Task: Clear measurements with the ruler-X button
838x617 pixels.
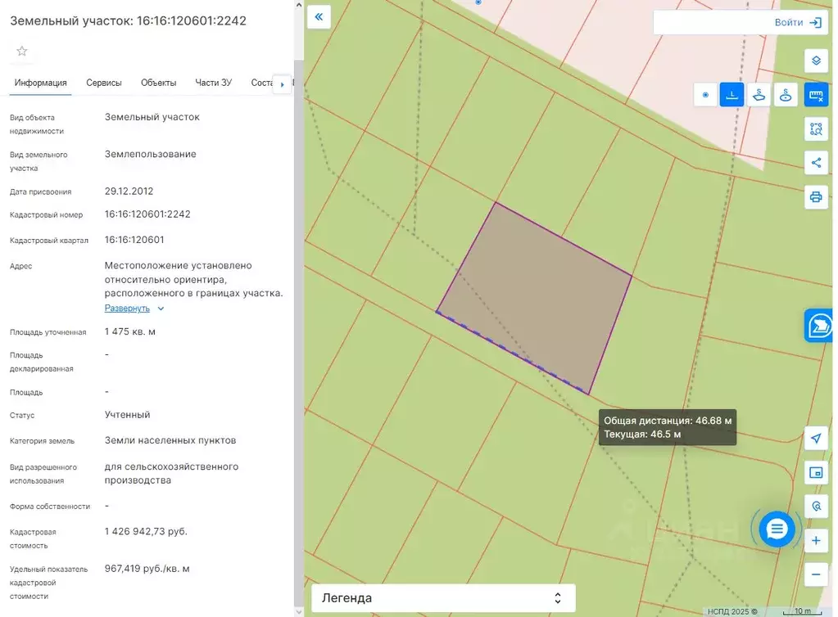Action: (x=816, y=95)
